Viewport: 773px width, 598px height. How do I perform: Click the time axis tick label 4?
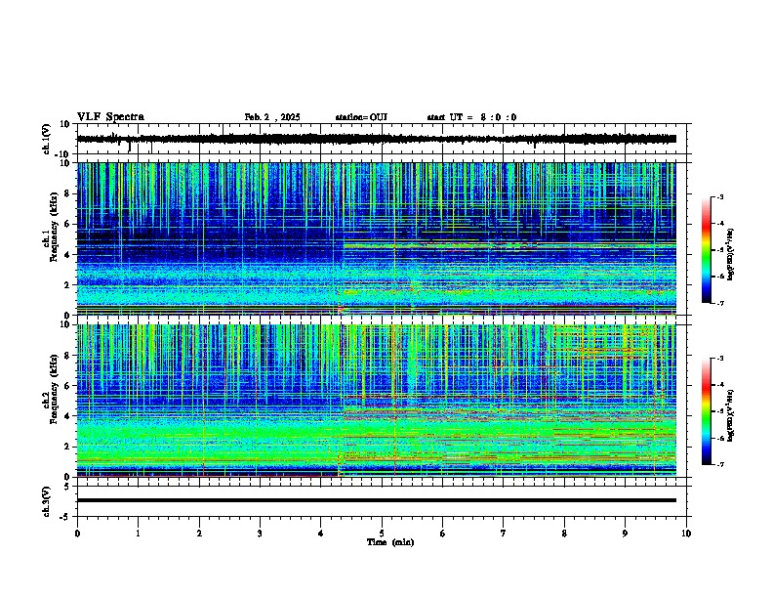(321, 534)
